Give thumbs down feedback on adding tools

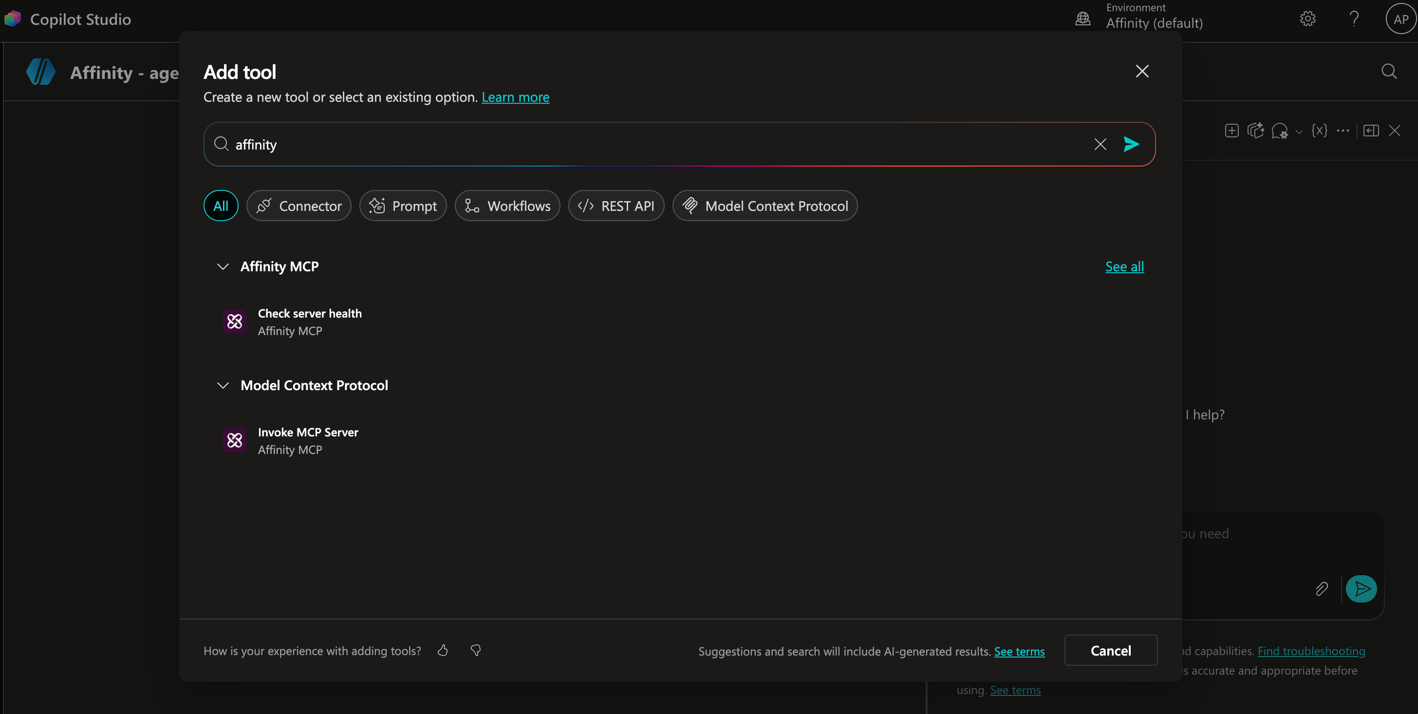pos(476,651)
